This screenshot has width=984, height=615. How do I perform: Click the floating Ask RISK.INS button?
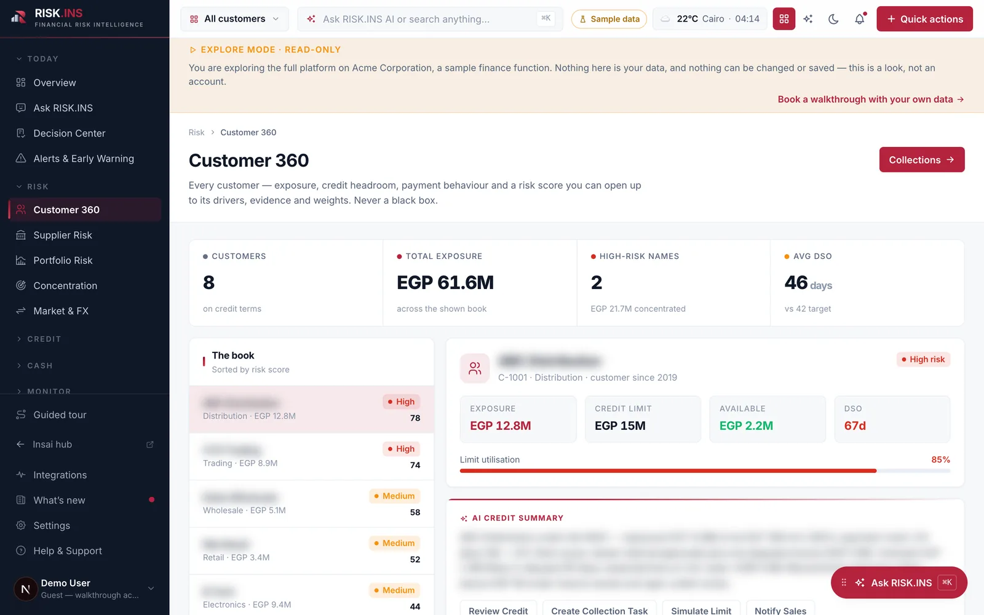pos(899,582)
